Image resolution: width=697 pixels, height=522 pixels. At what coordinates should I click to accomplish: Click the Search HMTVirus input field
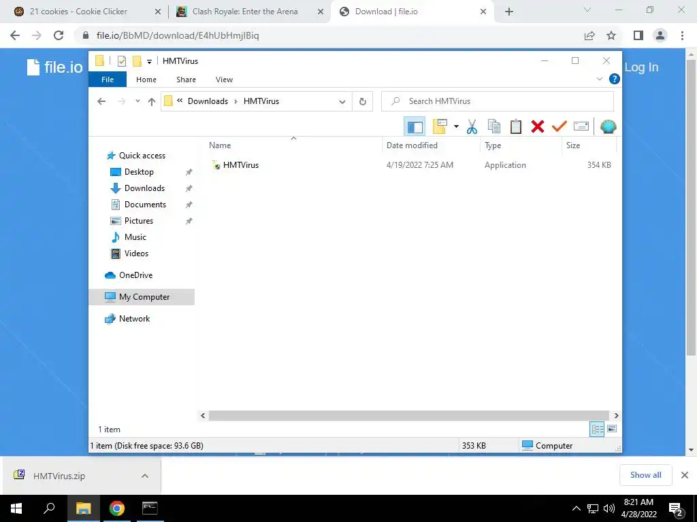(498, 101)
